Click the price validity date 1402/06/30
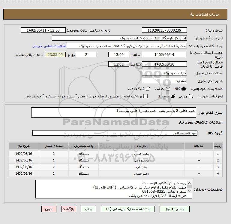The height and width of the screenshot is (224, 231). [x=164, y=64]
